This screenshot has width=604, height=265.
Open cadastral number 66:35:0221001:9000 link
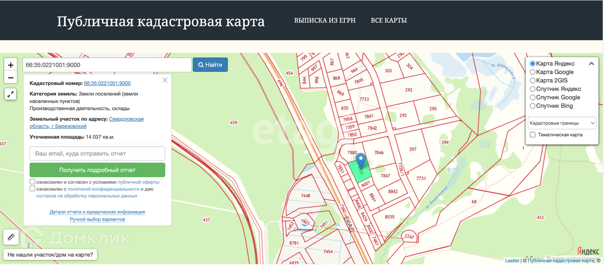click(107, 83)
